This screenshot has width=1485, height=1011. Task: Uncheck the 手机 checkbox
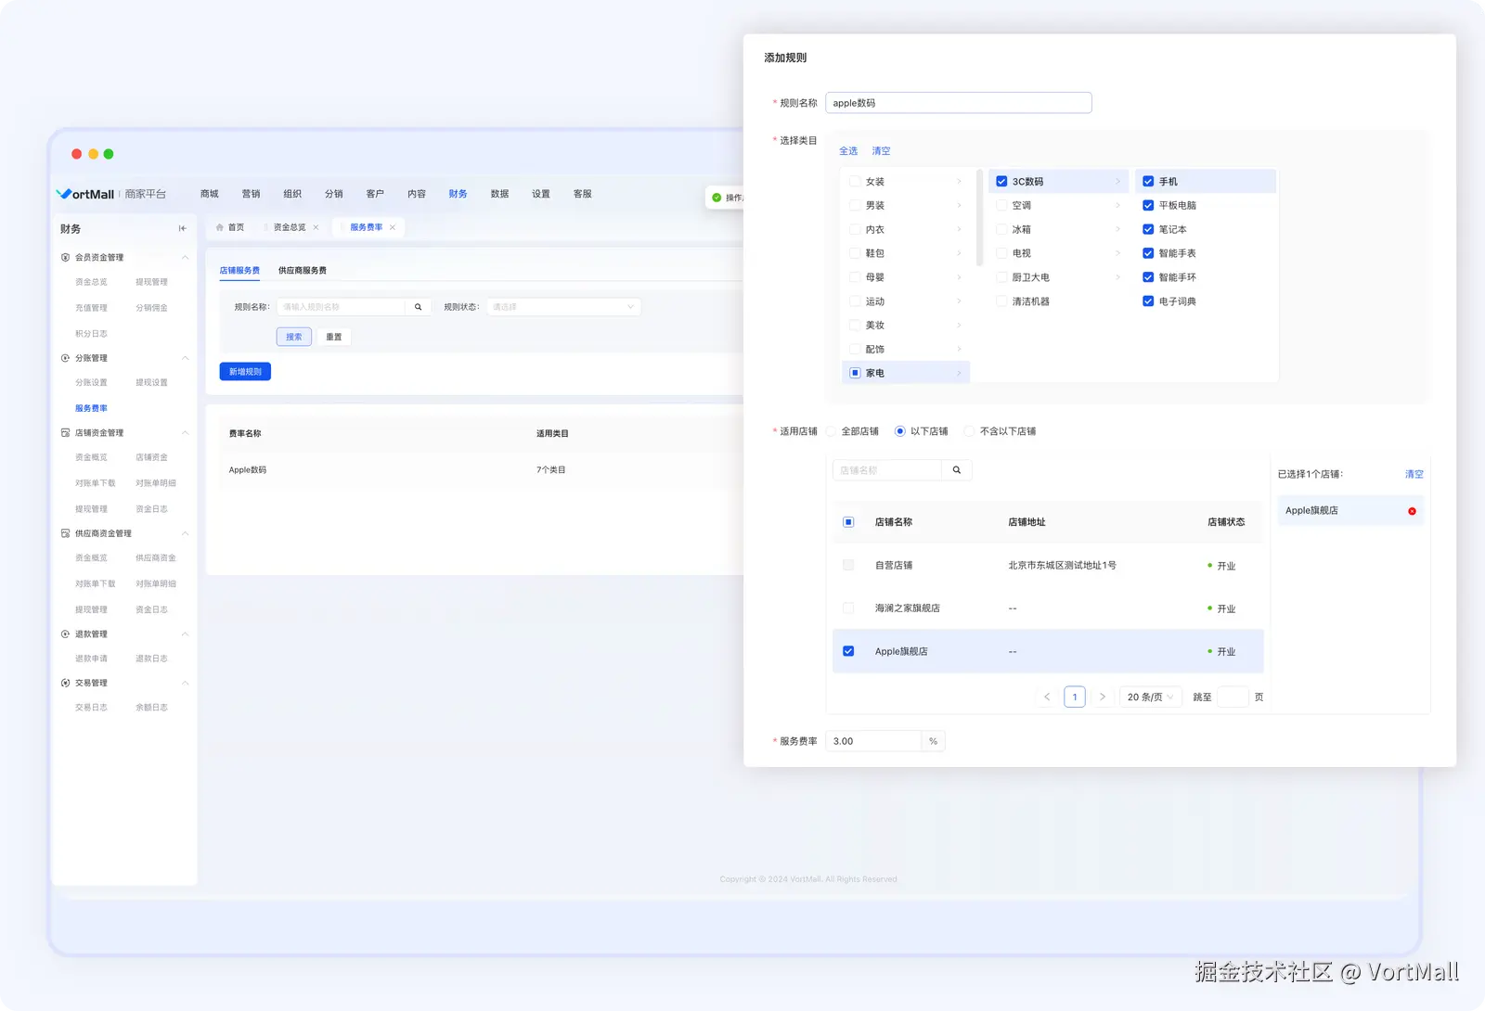[x=1148, y=182]
